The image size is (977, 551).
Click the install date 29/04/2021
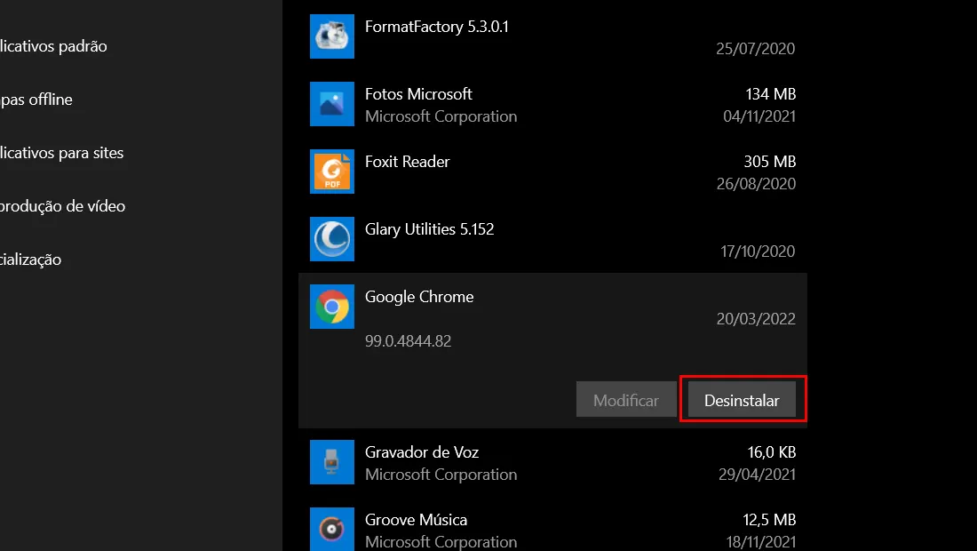pyautogui.click(x=757, y=475)
